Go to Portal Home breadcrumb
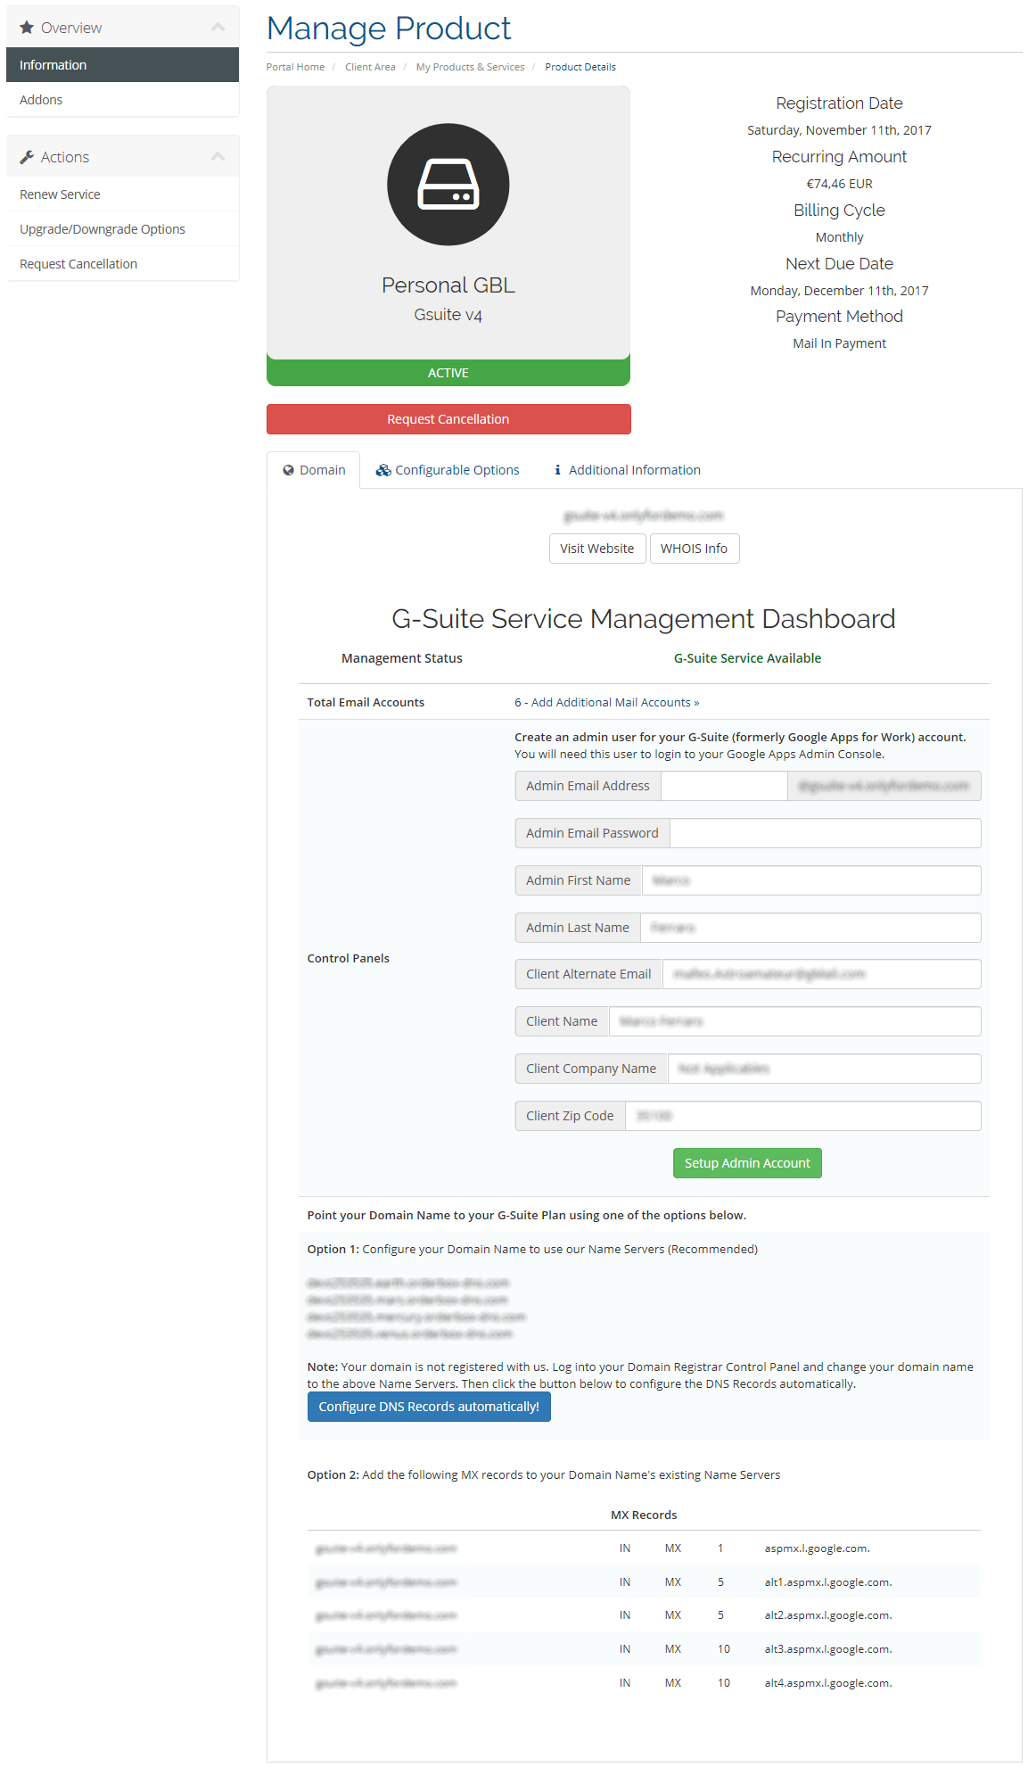This screenshot has height=1767, width=1028. 295,67
